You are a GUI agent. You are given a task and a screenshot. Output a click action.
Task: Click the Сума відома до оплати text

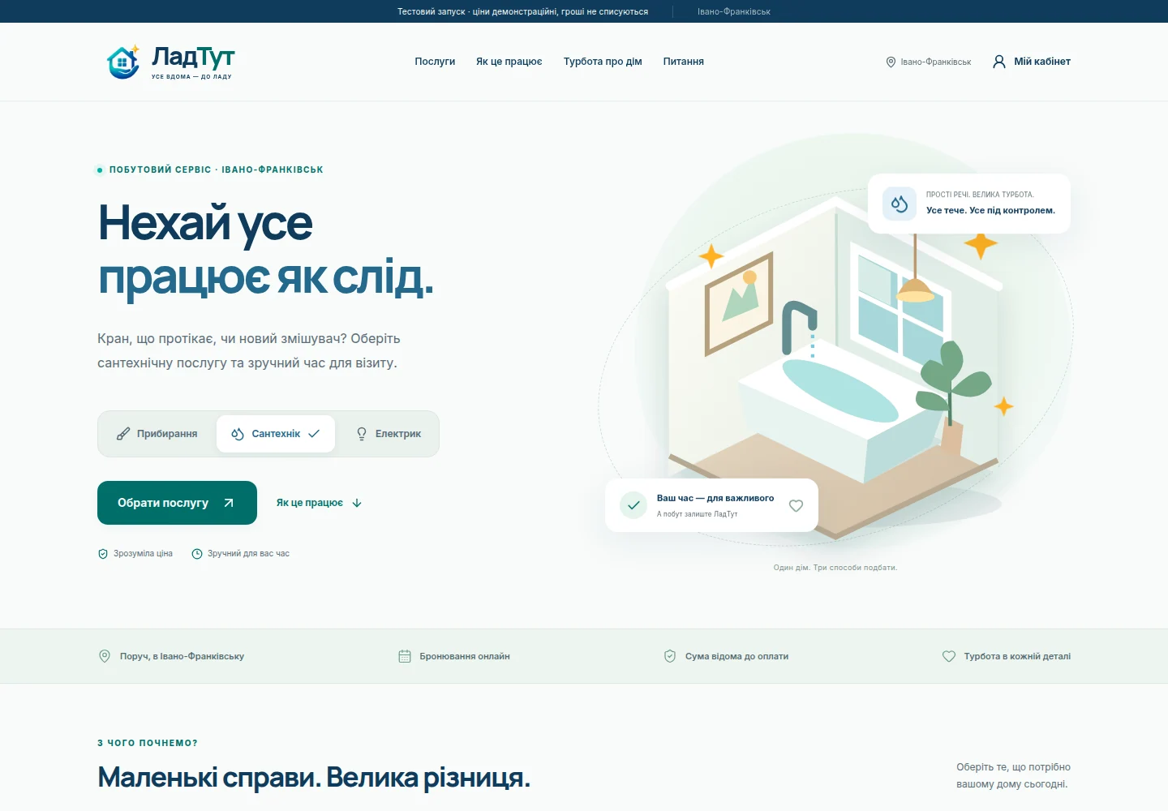click(736, 656)
